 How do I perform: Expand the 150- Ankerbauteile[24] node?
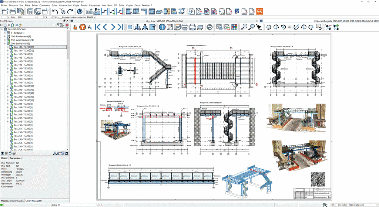coord(5,40)
